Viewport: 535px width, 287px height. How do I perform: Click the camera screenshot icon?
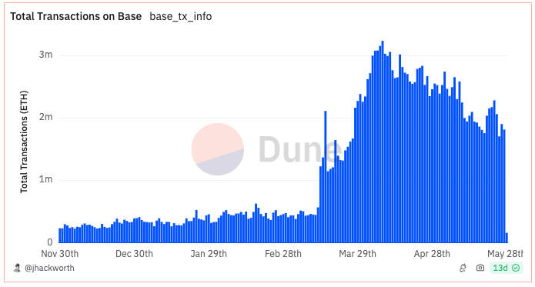480,268
